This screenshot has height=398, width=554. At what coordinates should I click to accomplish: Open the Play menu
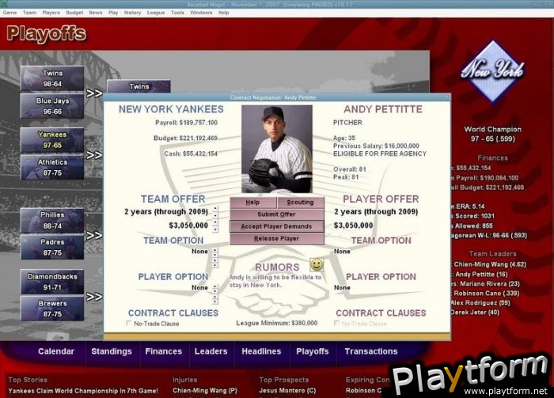click(x=113, y=13)
